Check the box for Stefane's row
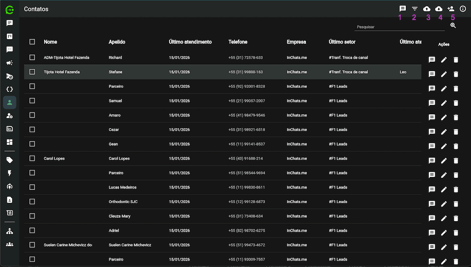The image size is (471, 267). [32, 72]
